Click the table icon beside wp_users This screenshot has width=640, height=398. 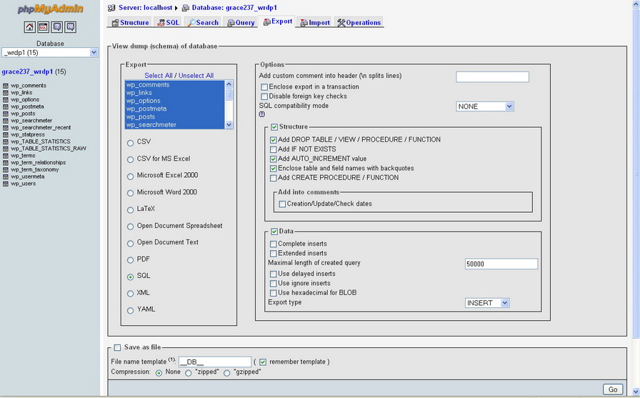point(6,184)
